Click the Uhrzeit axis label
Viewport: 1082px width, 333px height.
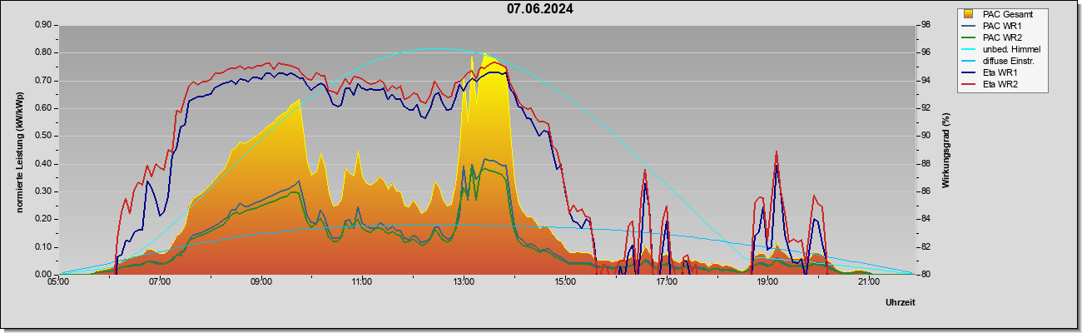tap(900, 303)
